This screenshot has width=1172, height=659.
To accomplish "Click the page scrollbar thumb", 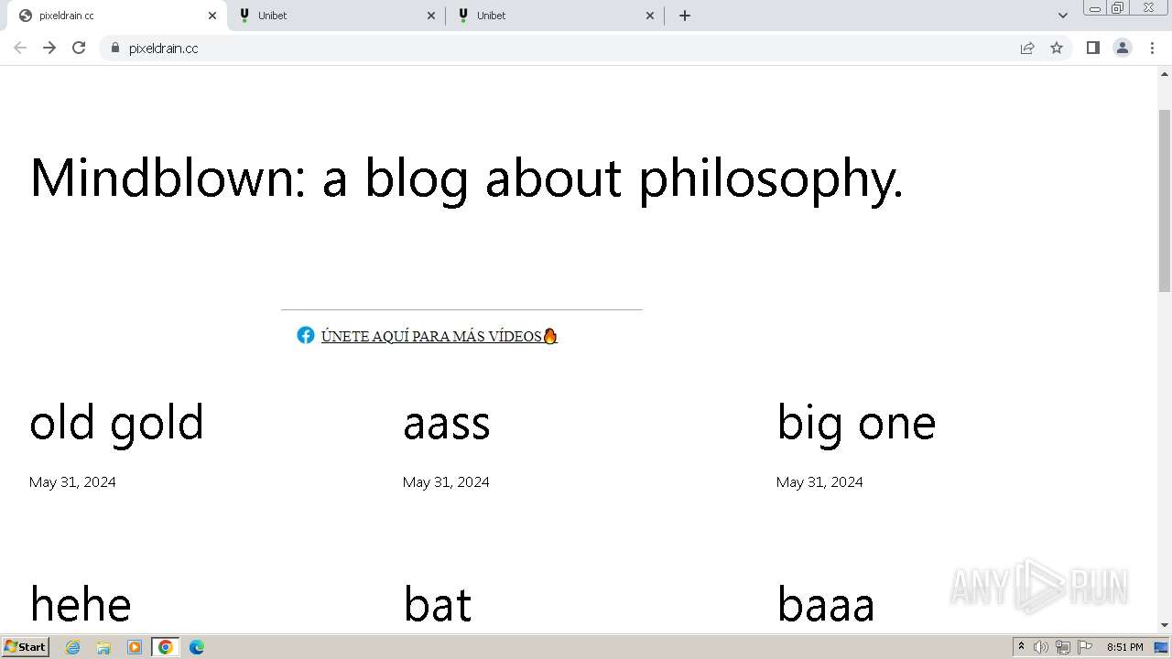I will (1165, 200).
